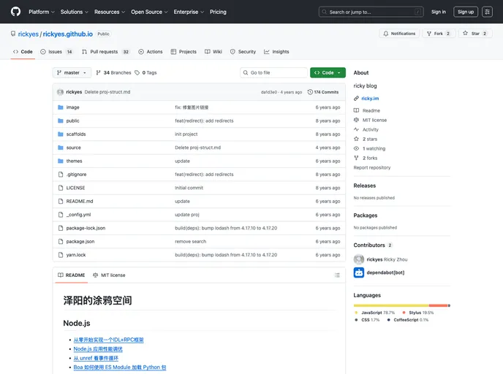Screen dimensions: 503x374
Task: Click the Fork repository button
Action: coord(439,34)
